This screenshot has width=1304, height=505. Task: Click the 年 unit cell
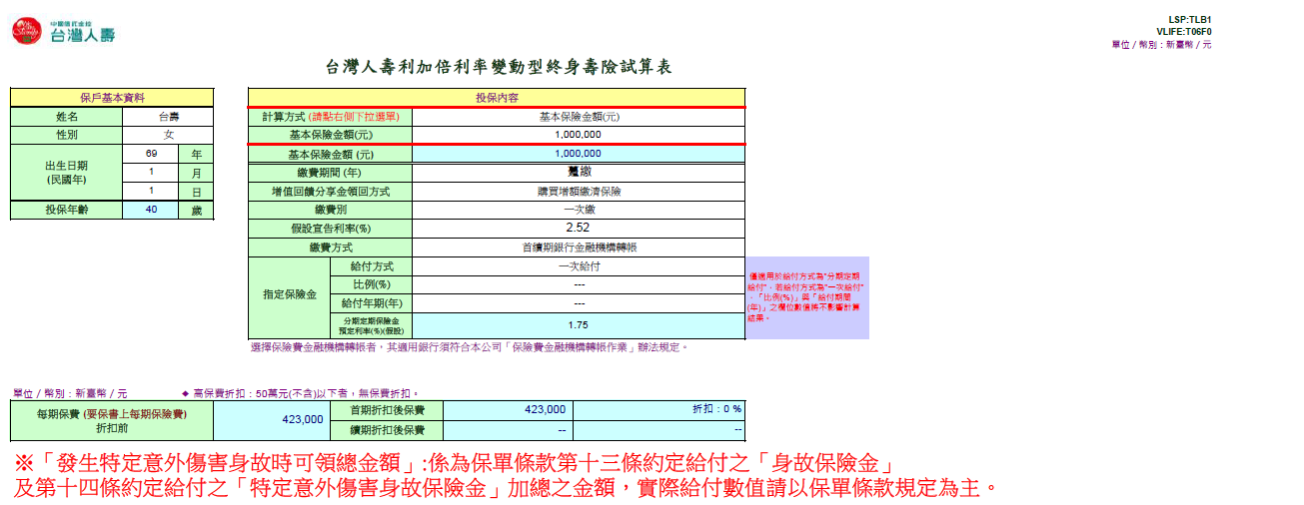tap(196, 155)
